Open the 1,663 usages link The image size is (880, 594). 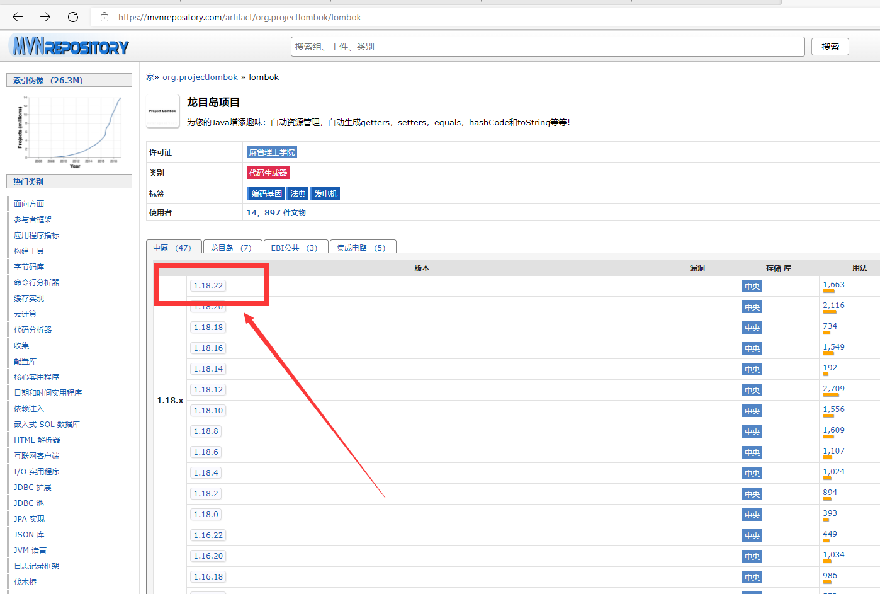pos(833,284)
